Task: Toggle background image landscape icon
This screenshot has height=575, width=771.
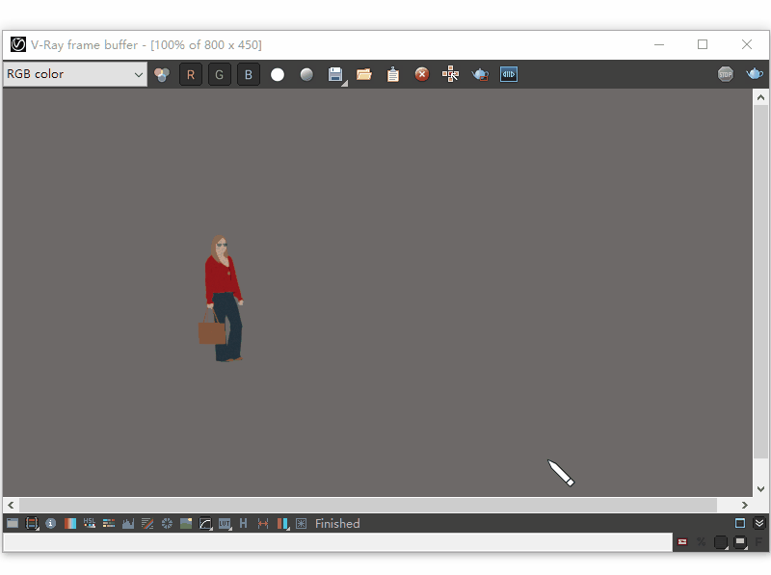Action: pos(186,523)
